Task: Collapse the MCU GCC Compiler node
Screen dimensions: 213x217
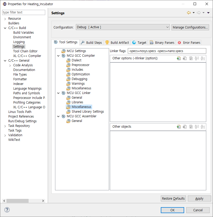Action: point(58,56)
